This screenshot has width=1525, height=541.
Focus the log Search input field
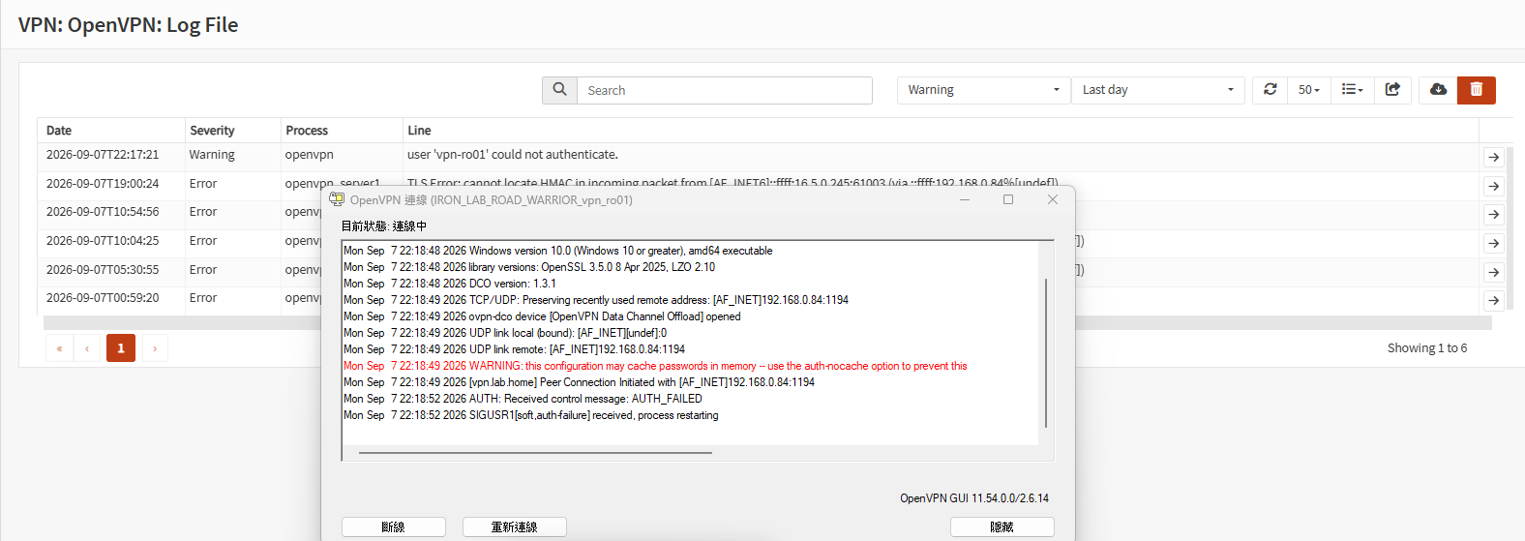(x=725, y=90)
